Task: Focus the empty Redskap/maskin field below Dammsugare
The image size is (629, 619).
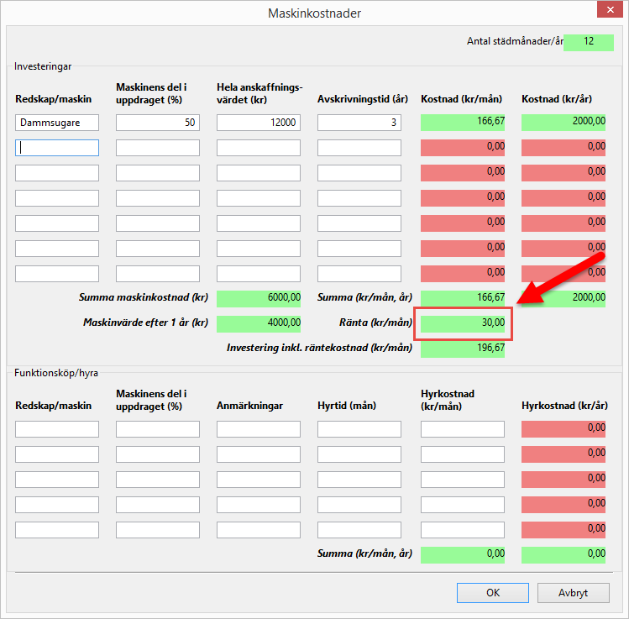Action: pyautogui.click(x=57, y=148)
